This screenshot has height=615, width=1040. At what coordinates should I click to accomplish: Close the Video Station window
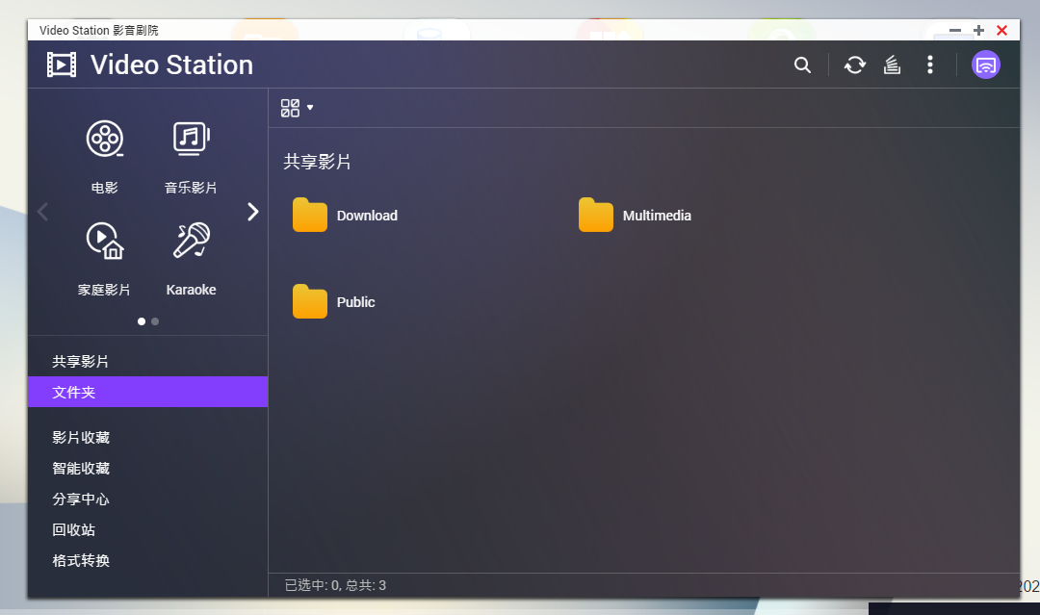1002,31
